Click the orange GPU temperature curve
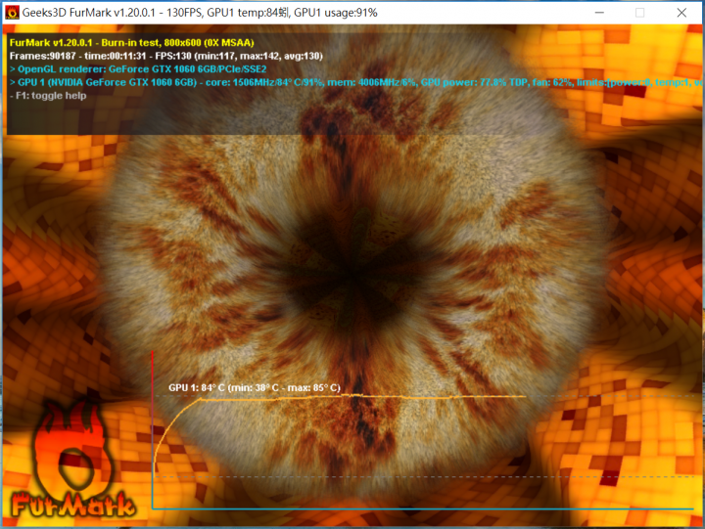705x529 pixels. tap(339, 397)
